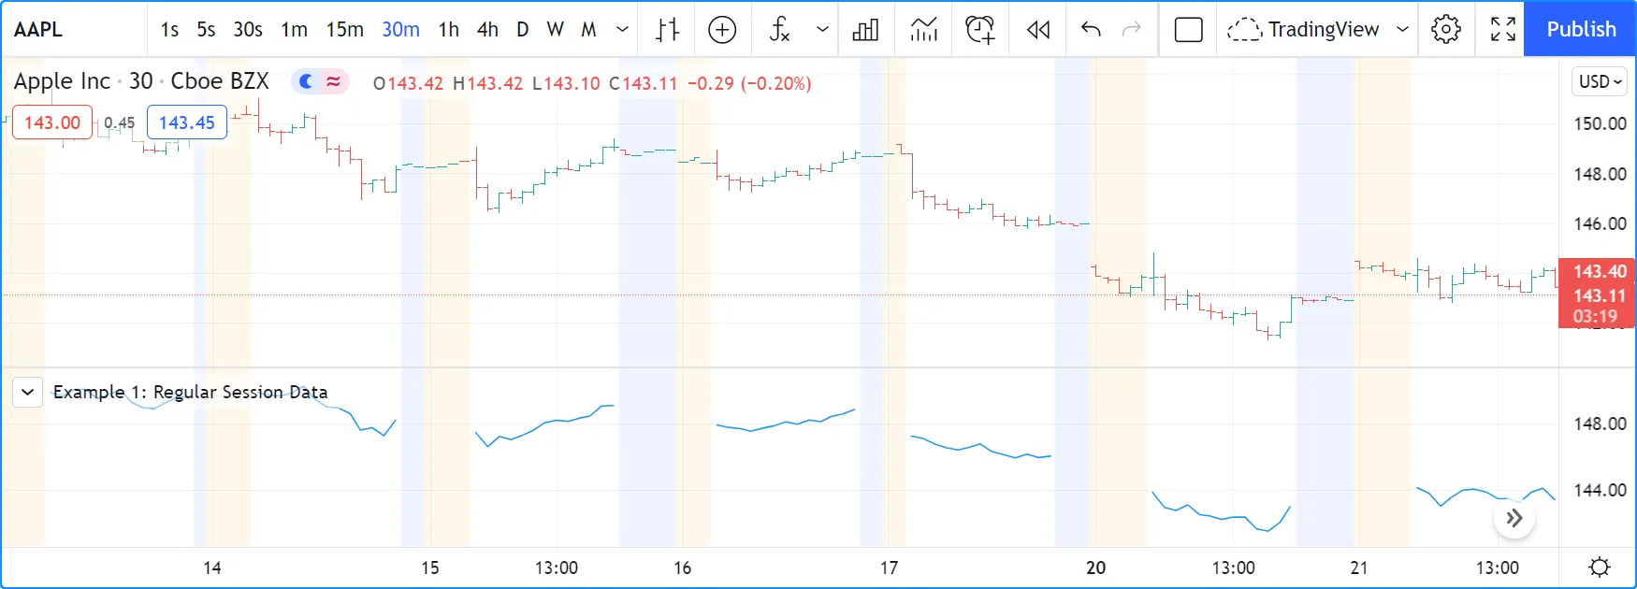Create an alert with the clock icon
The image size is (1637, 589).
979,30
